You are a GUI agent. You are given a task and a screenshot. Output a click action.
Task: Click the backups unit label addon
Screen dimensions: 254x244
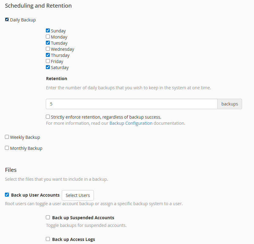pos(230,104)
